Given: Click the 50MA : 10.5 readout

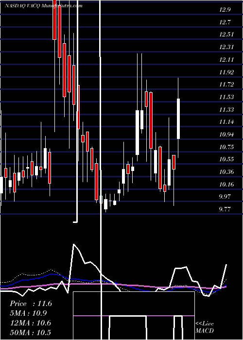Looking at the screenshot, I should (x=30, y=332).
